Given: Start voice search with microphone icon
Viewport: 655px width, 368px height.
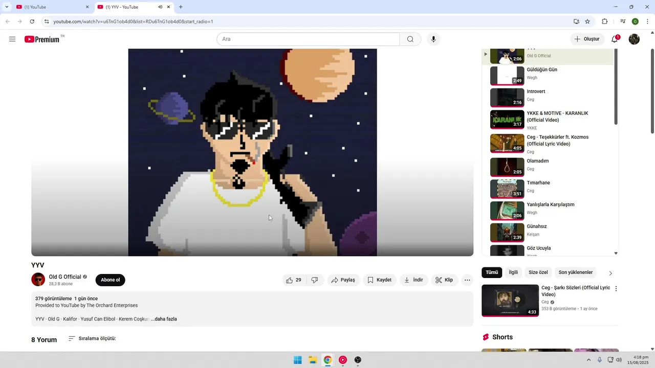Looking at the screenshot, I should pos(433,39).
